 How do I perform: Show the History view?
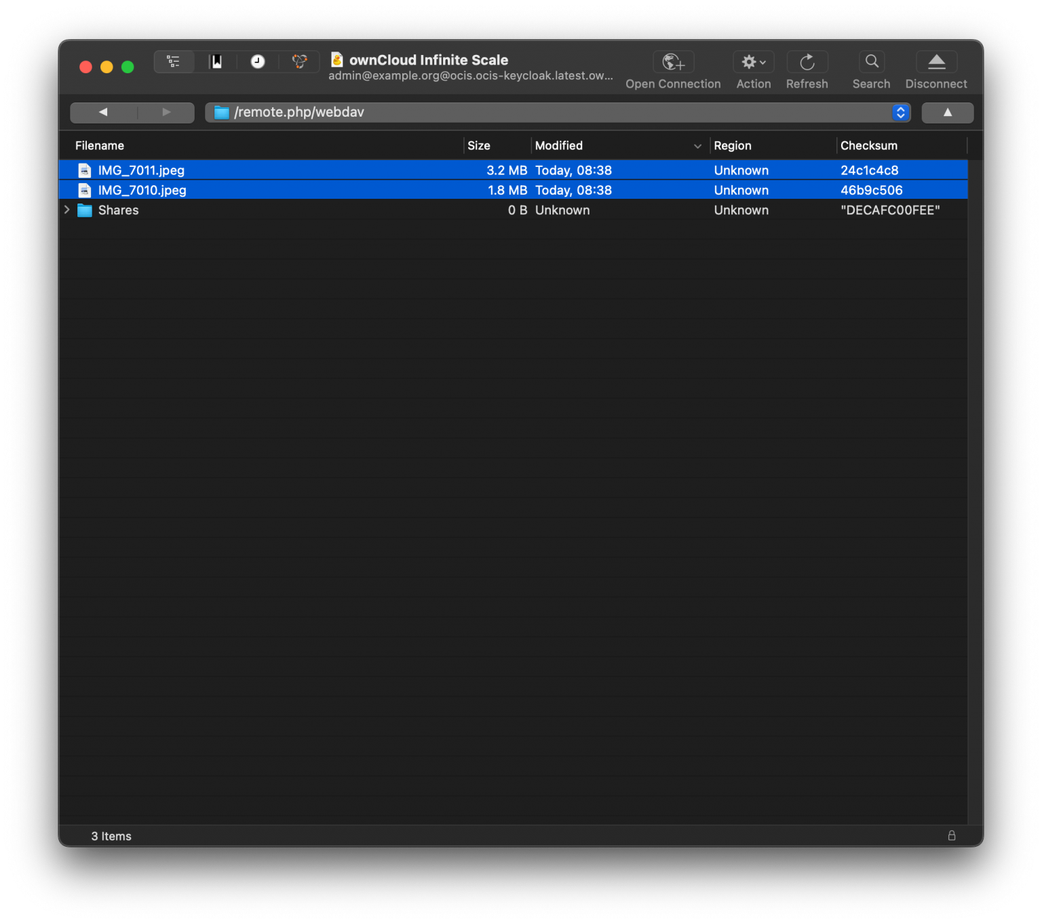click(258, 62)
